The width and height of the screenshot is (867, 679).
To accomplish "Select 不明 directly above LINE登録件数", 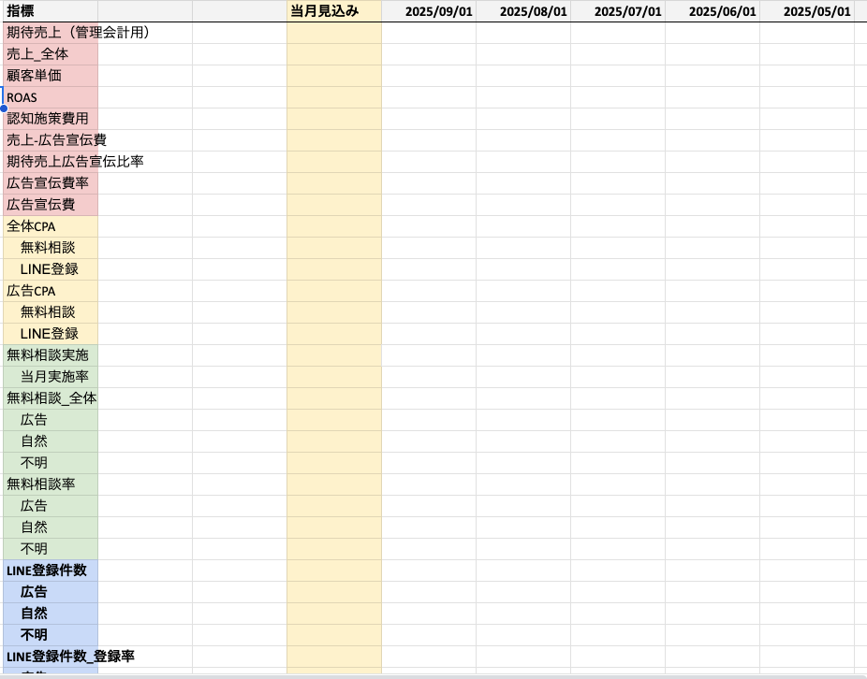I will 51,550.
